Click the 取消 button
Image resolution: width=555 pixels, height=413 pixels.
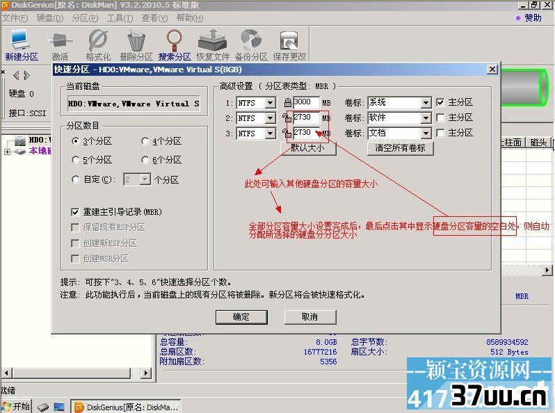coord(310,317)
